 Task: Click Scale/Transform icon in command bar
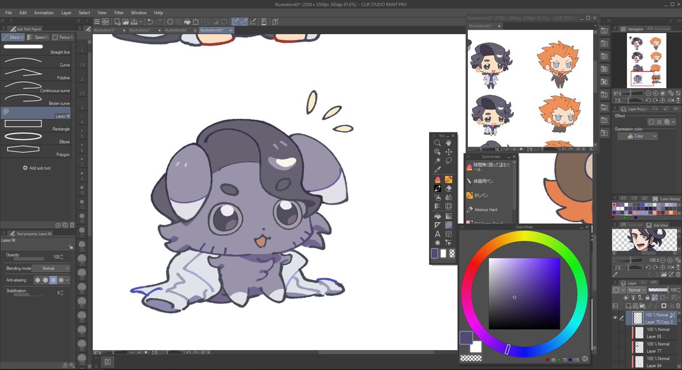(196, 22)
